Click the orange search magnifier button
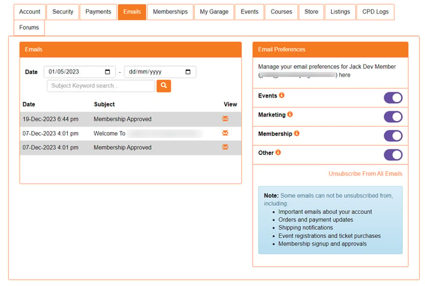 [x=164, y=86]
